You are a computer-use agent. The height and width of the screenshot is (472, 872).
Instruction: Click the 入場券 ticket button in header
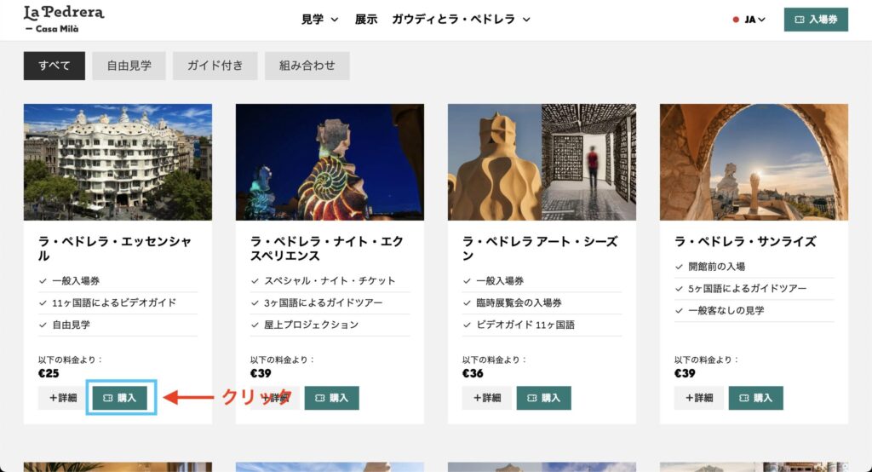click(816, 20)
